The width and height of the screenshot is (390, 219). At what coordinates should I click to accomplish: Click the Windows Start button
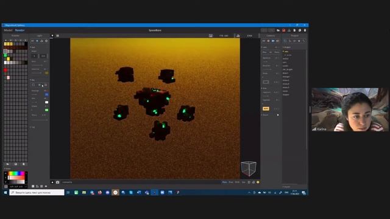tap(5, 192)
